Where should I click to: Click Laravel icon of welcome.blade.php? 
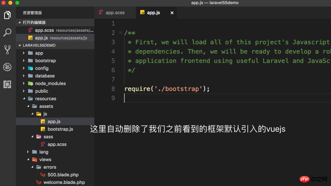39,182
